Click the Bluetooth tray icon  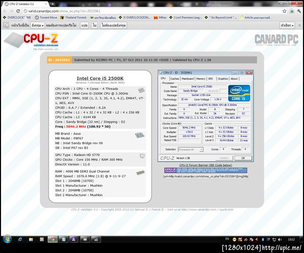[262, 240]
